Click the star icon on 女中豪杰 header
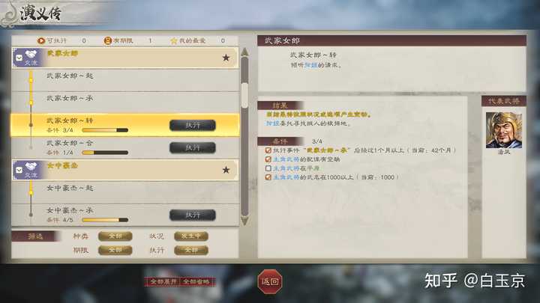 click(226, 170)
